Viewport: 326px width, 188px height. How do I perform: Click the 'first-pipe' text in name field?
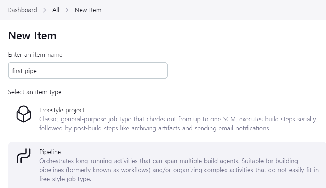24,71
